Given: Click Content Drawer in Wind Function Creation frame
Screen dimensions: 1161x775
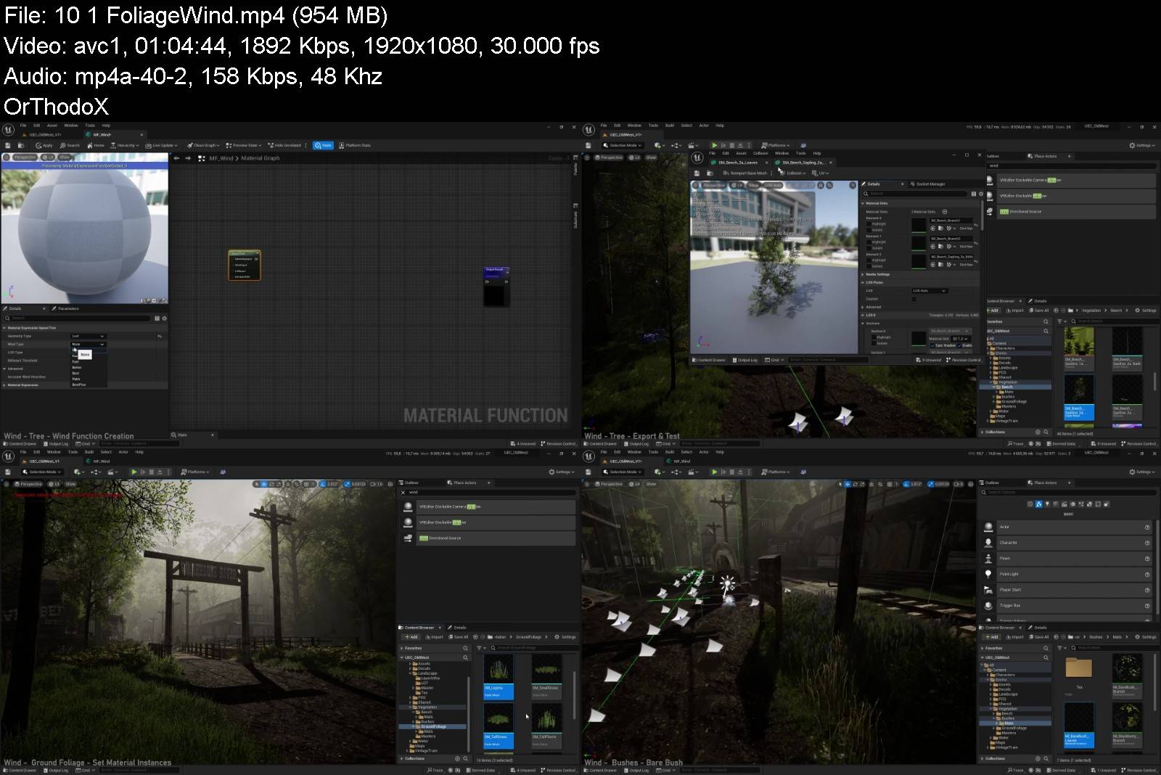Looking at the screenshot, I should click(20, 443).
